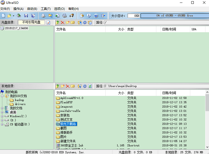Select the drivers folder in tree

20,104
